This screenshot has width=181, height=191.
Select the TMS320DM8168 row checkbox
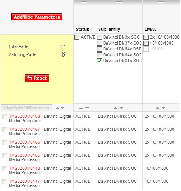(x=4, y=116)
